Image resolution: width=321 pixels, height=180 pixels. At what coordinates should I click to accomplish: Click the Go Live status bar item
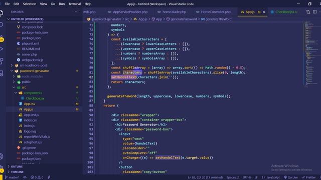[291, 177]
